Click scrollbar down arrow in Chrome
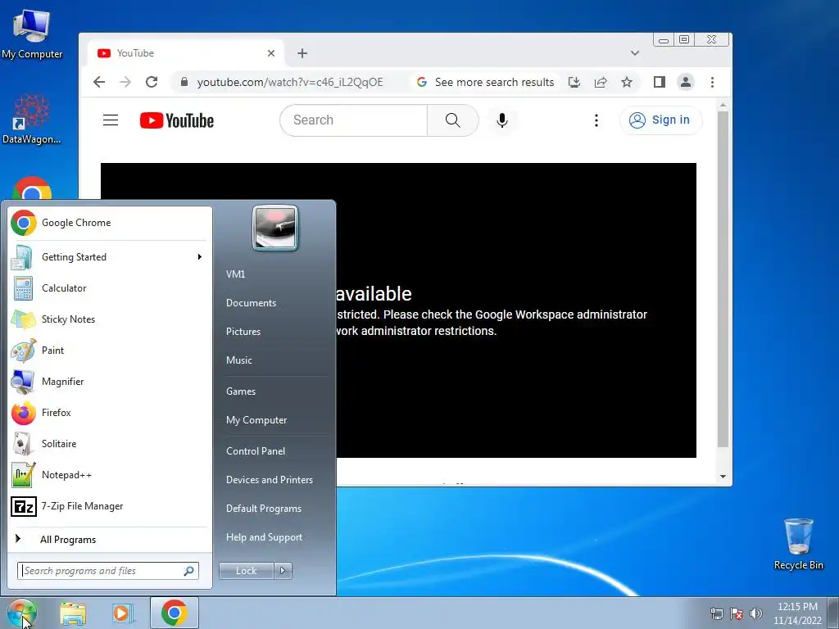The height and width of the screenshot is (629, 839). click(723, 477)
